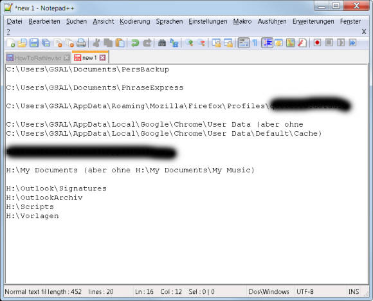Click the Save file icon

(34, 43)
